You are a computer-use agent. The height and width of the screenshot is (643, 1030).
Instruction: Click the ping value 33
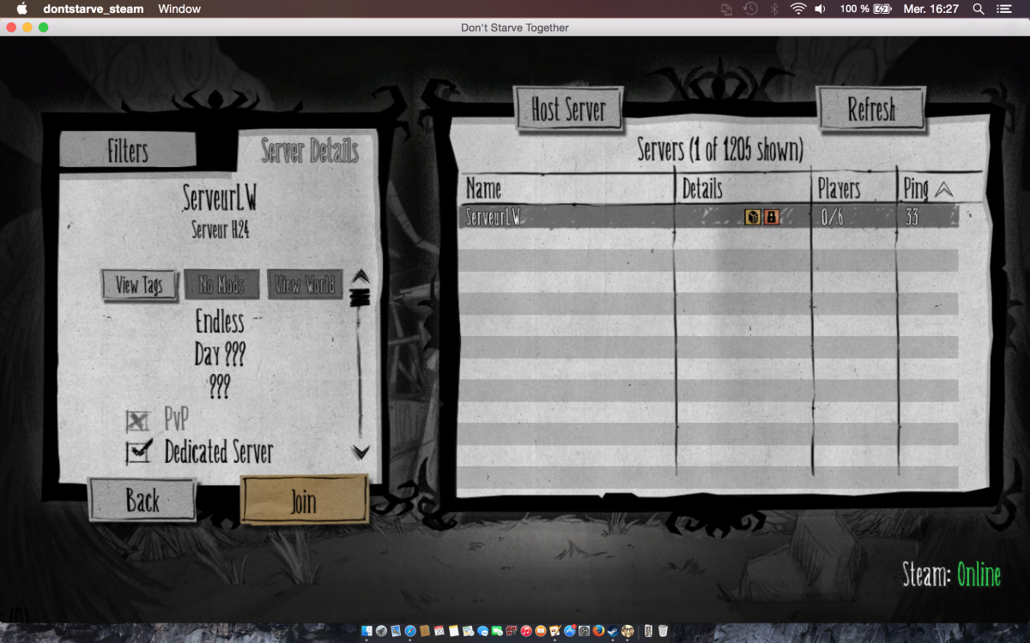(912, 218)
